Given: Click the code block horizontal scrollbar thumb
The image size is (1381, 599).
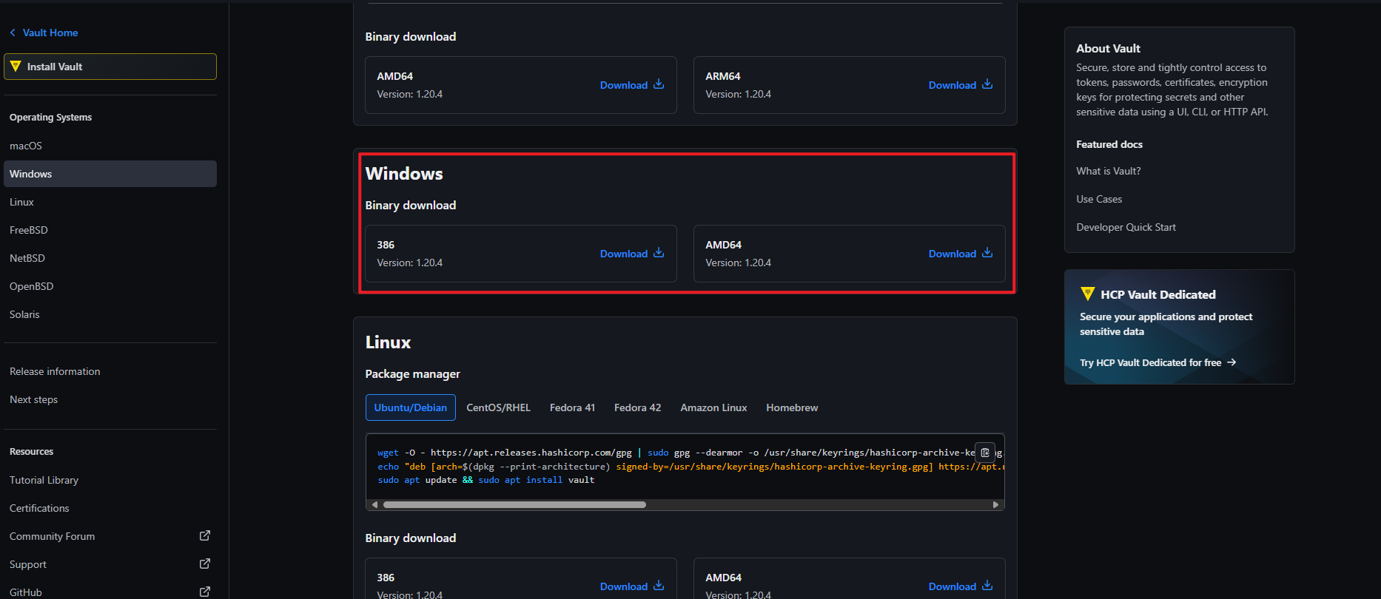Looking at the screenshot, I should 514,504.
